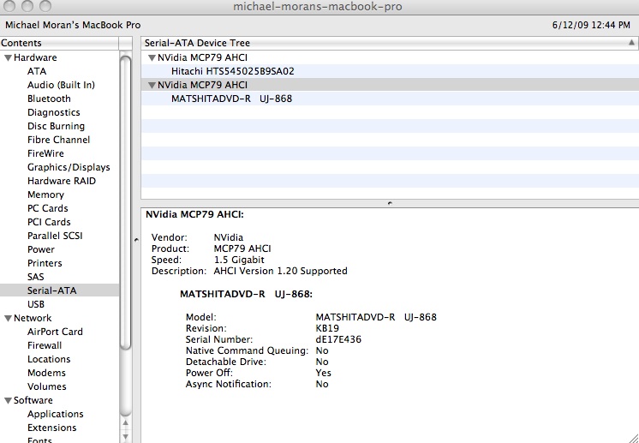This screenshot has width=639, height=443.
Task: Open Modems under Network
Action: 46,373
